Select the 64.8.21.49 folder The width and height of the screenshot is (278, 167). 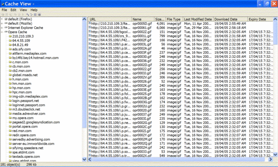[x=20, y=45]
